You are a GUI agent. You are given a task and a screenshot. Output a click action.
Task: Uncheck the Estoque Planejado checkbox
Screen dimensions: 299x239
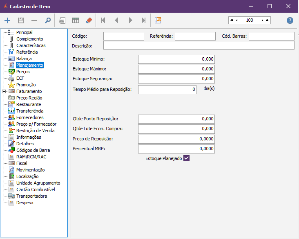click(x=187, y=158)
